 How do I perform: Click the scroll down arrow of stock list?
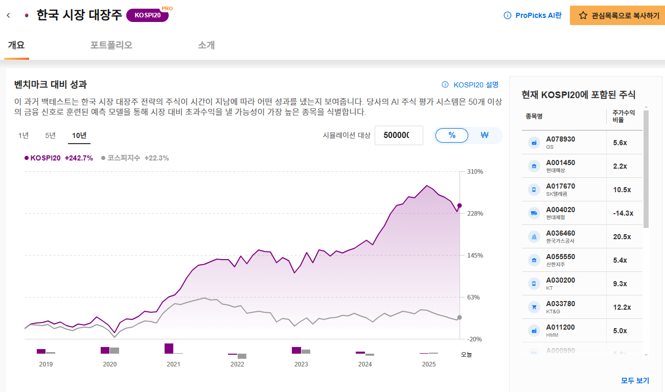point(646,355)
